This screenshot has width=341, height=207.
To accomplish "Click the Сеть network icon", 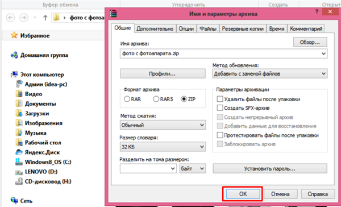I will (14, 201).
